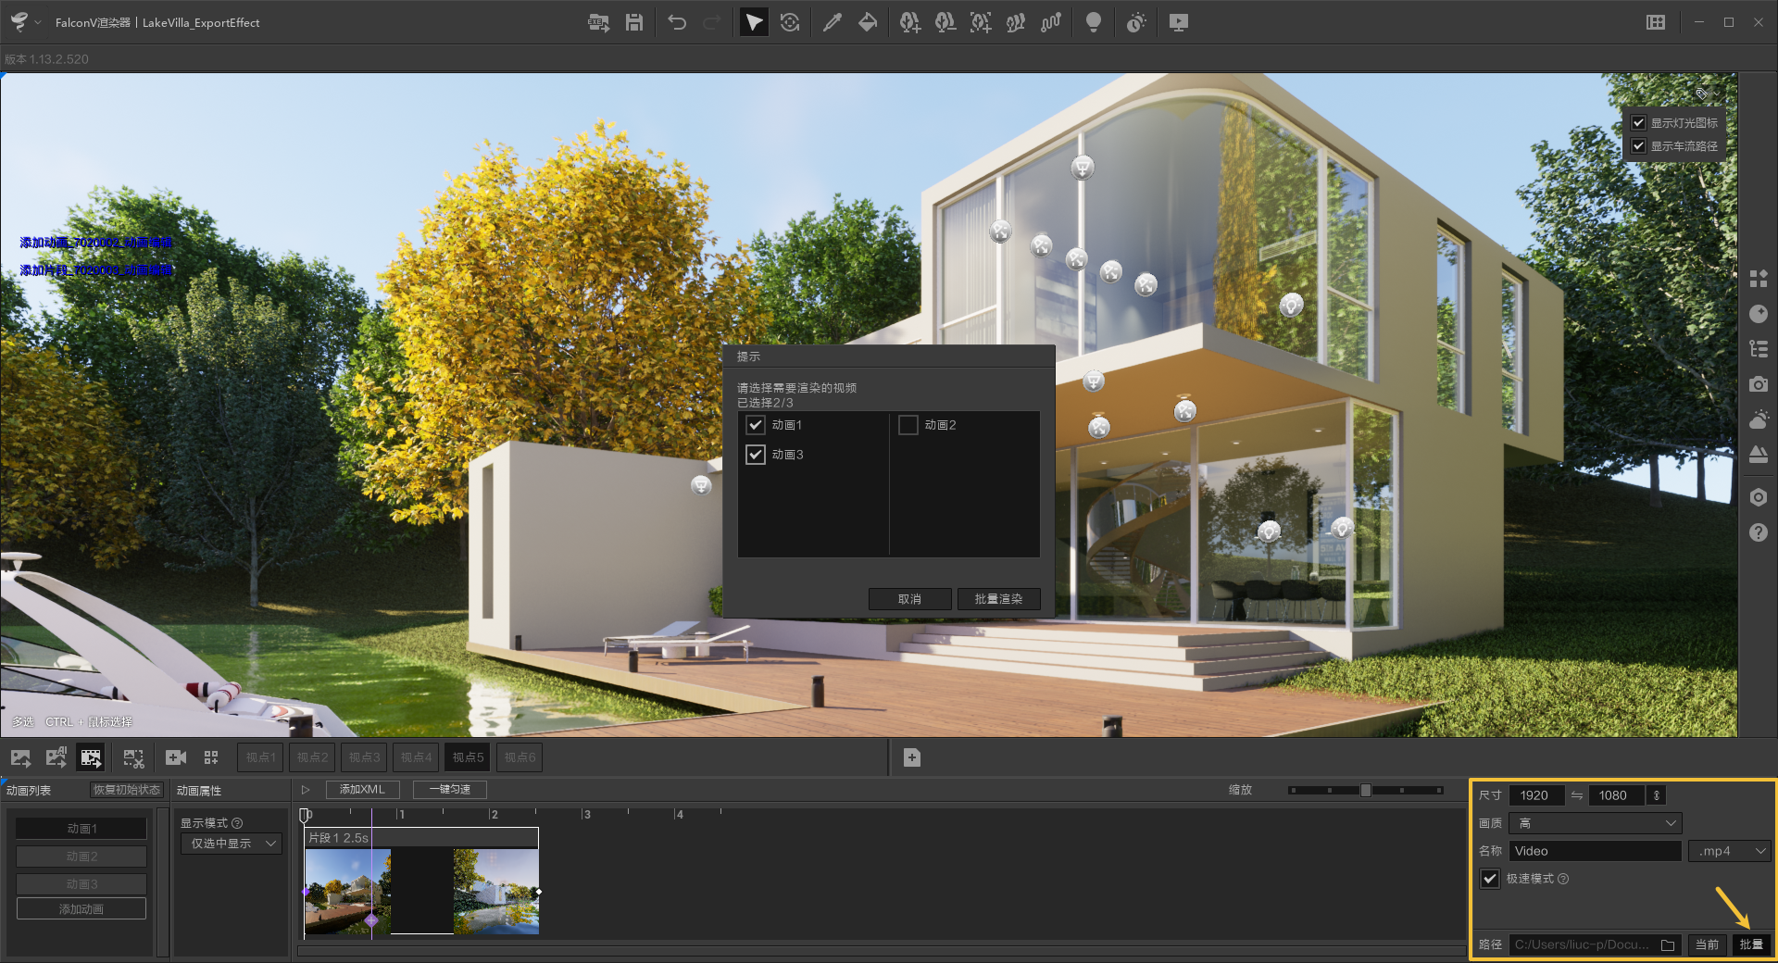Click the settings gear icon in the right sidebar
This screenshot has height=963, width=1778.
coord(1759,497)
